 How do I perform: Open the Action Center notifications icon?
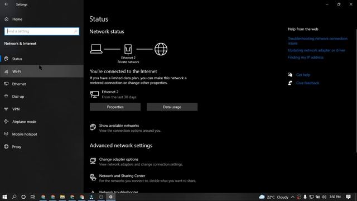pyautogui.click(x=348, y=197)
